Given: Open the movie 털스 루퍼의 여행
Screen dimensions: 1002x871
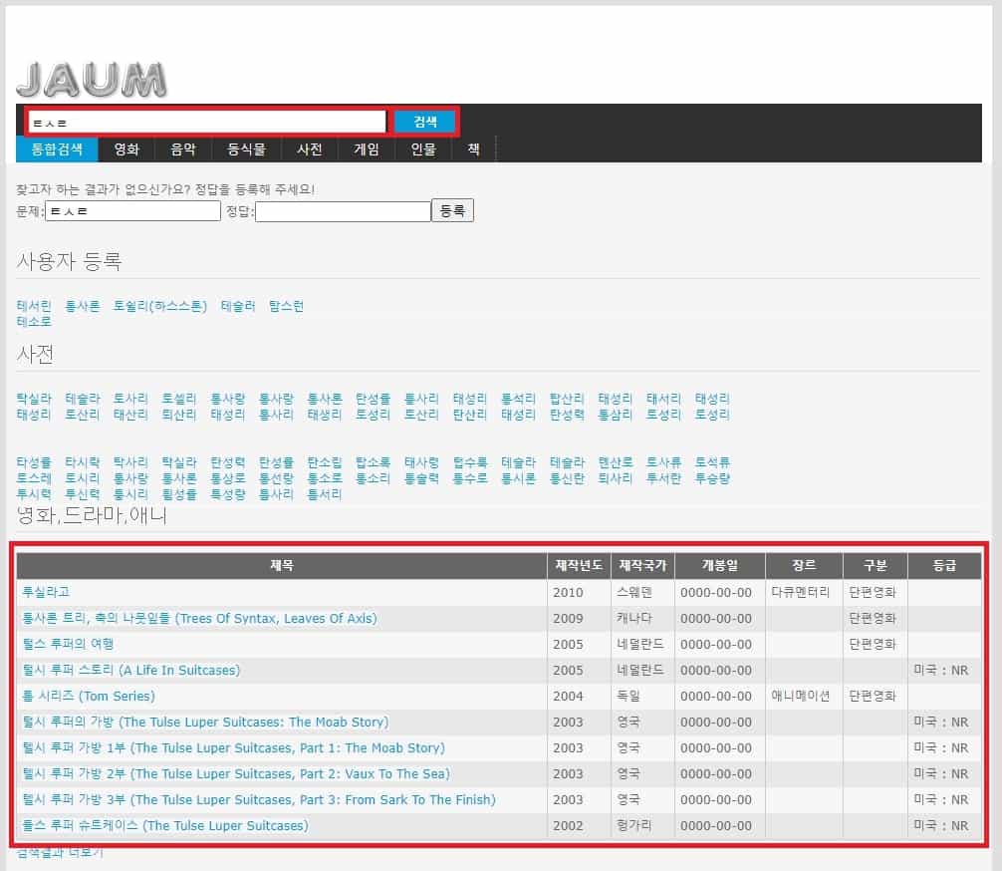Looking at the screenshot, I should pyautogui.click(x=68, y=644).
